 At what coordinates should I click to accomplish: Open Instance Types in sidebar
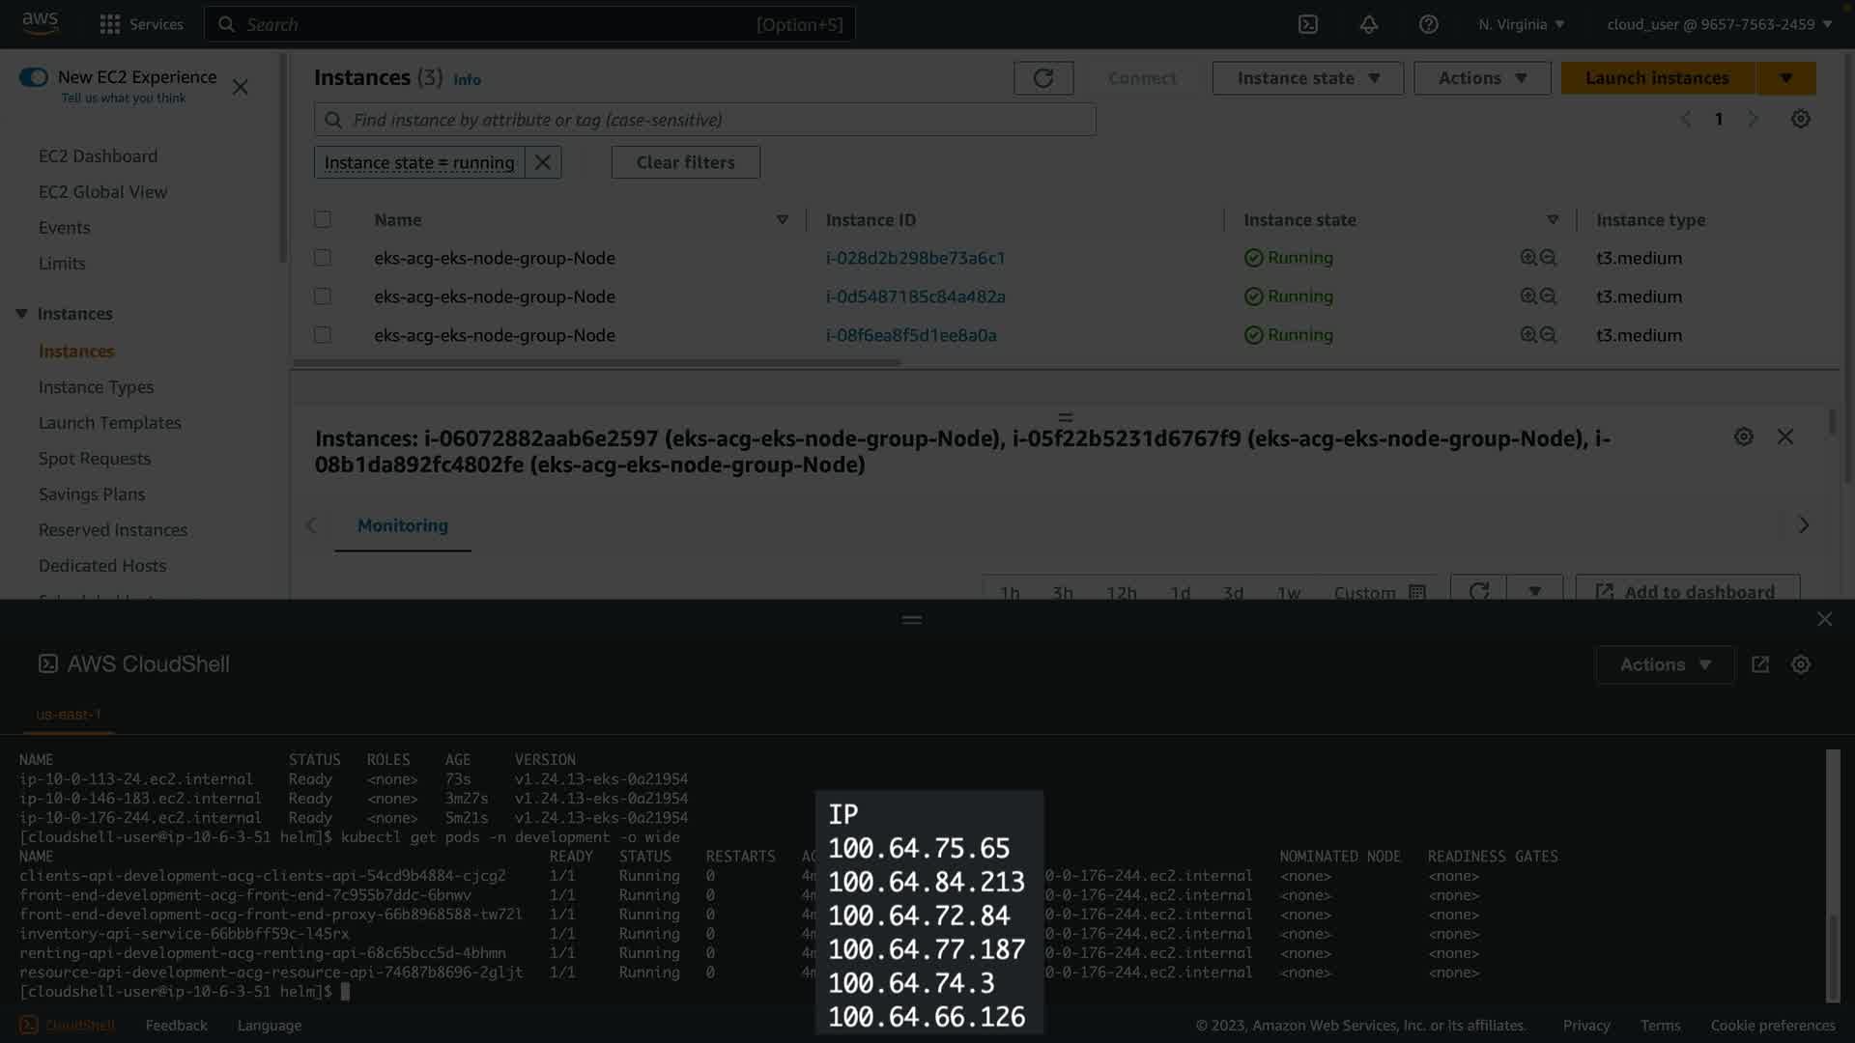pyautogui.click(x=96, y=387)
